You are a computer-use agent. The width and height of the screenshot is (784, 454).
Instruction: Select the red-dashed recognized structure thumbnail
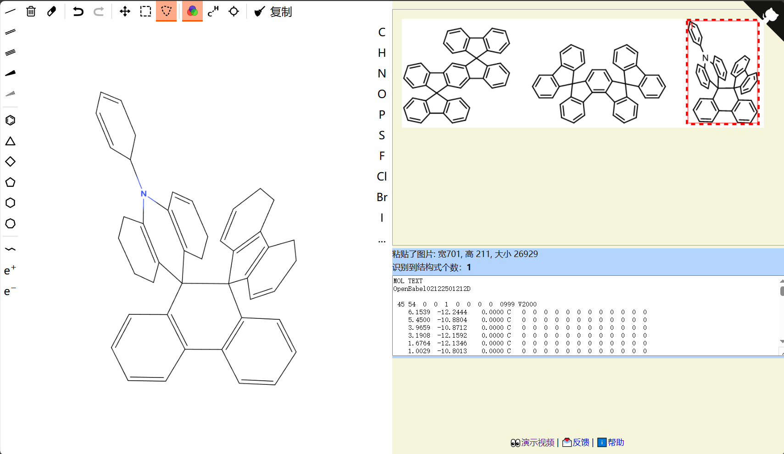pyautogui.click(x=723, y=72)
